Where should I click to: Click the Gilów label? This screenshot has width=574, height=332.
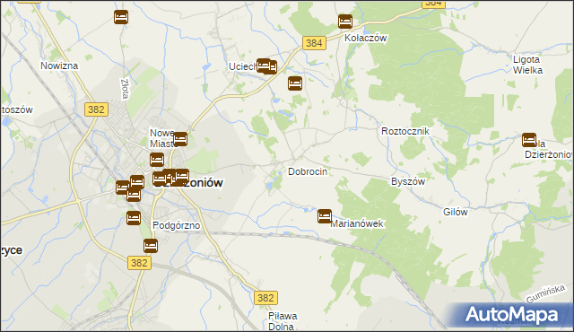pyautogui.click(x=456, y=212)
